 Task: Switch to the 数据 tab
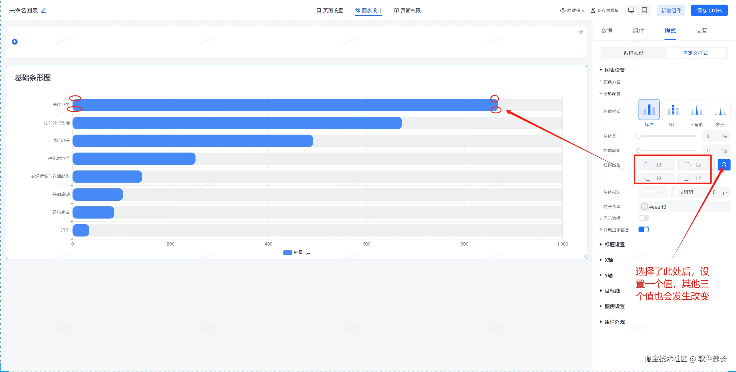point(607,31)
